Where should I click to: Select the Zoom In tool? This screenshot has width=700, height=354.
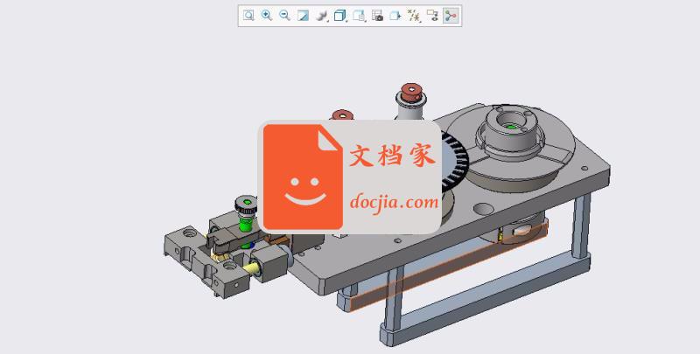click(x=266, y=16)
